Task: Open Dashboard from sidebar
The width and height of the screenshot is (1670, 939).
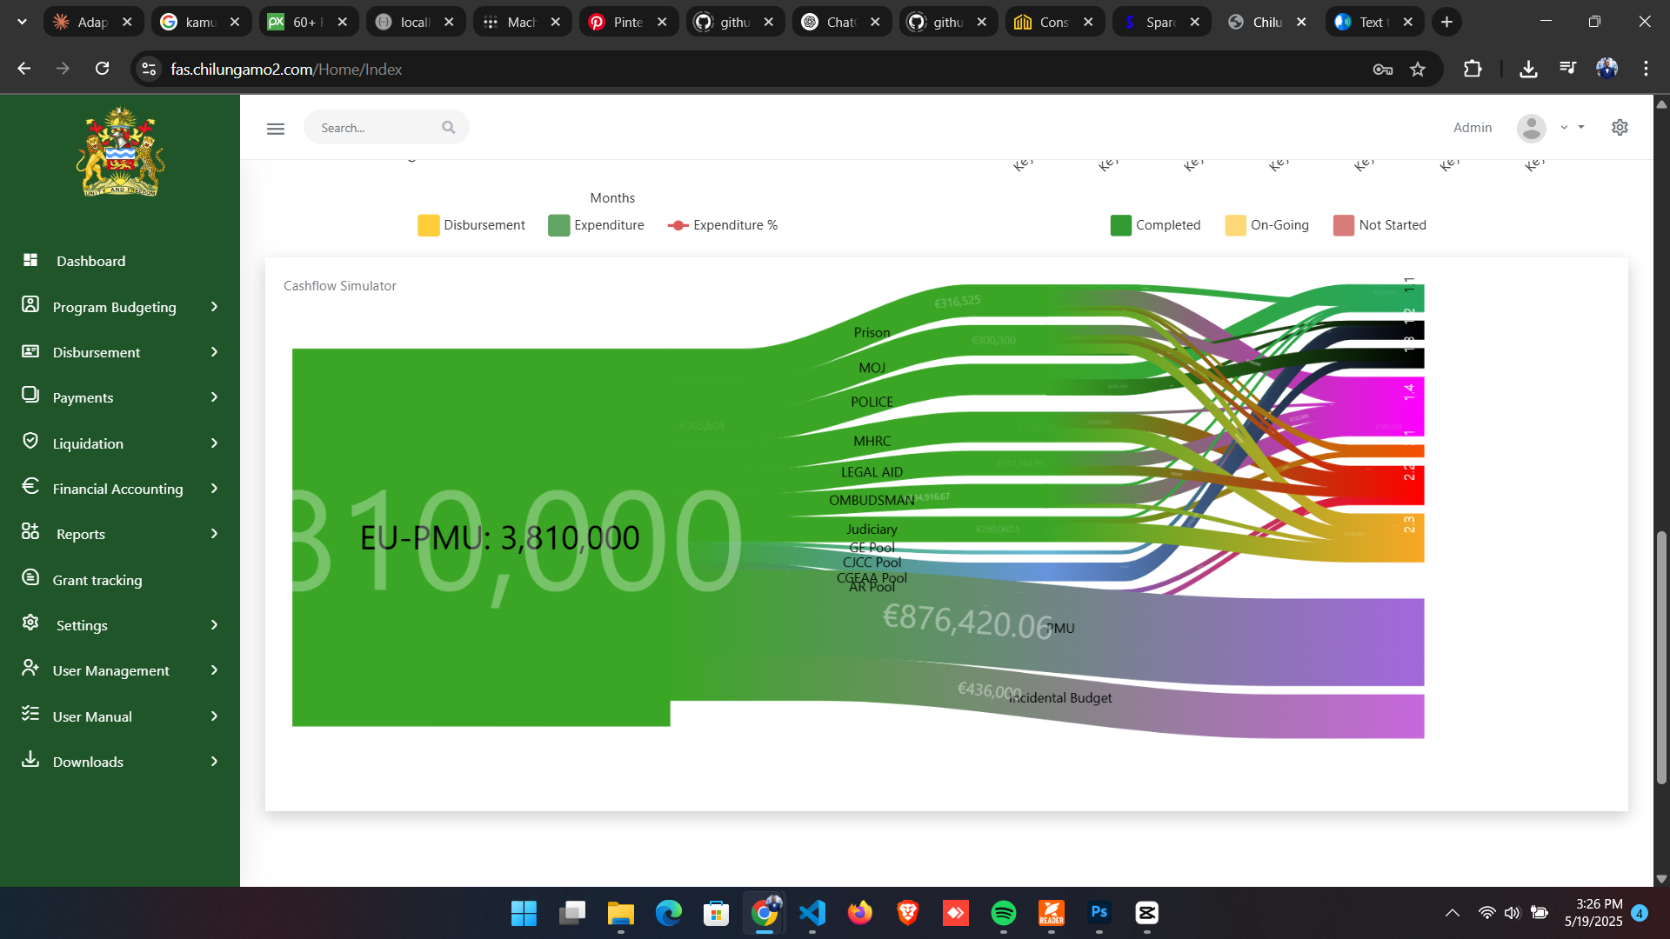Action: click(x=90, y=261)
